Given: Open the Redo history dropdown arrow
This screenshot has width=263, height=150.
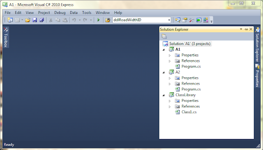Looking at the screenshot, I should pos(91,20).
